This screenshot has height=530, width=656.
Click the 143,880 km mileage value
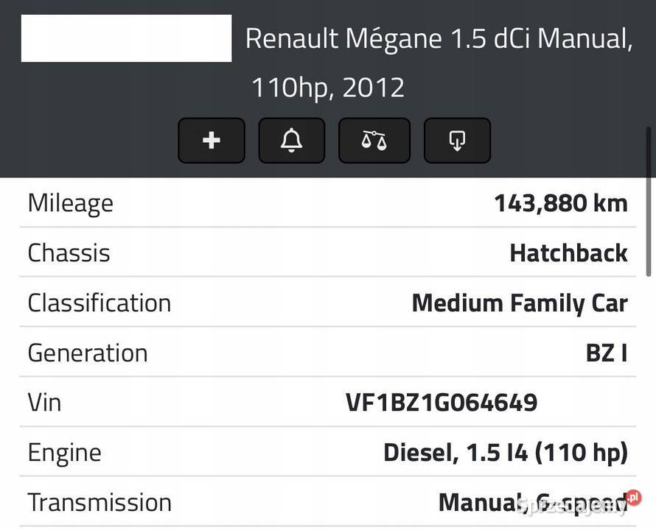561,203
